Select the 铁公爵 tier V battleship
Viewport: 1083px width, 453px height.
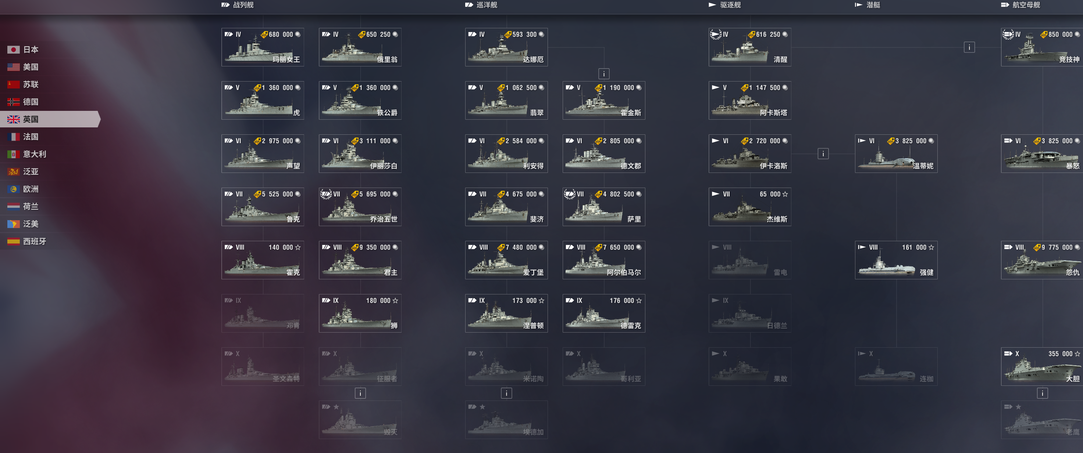click(360, 100)
